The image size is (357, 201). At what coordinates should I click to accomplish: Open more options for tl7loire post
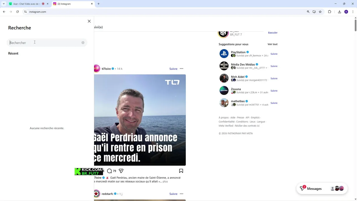click(182, 69)
